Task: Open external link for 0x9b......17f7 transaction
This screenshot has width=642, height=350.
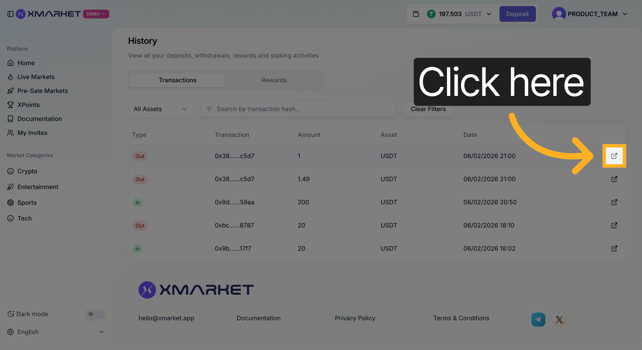Action: click(x=614, y=248)
